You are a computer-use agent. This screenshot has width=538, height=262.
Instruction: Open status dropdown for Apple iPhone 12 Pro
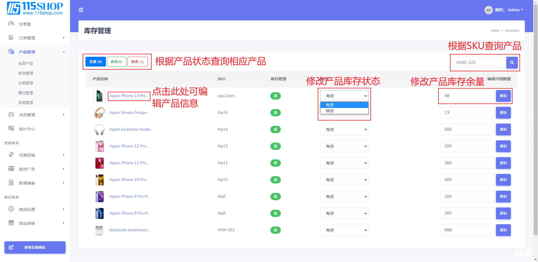coord(344,146)
